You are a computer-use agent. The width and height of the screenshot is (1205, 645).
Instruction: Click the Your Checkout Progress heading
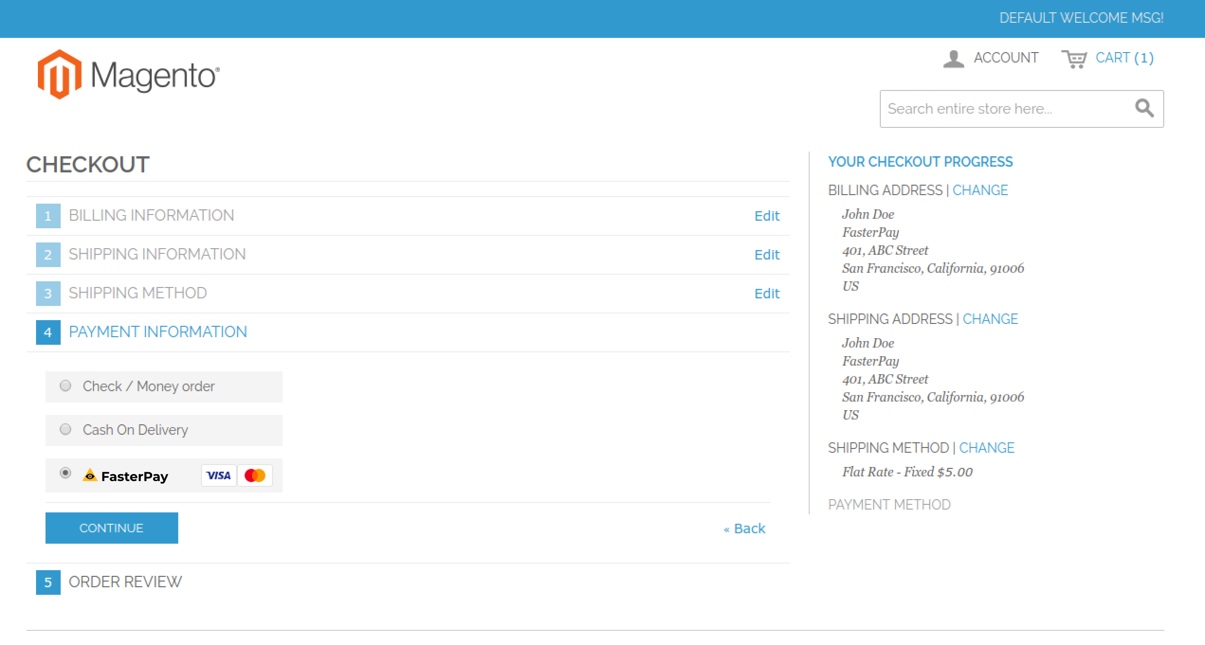[920, 162]
